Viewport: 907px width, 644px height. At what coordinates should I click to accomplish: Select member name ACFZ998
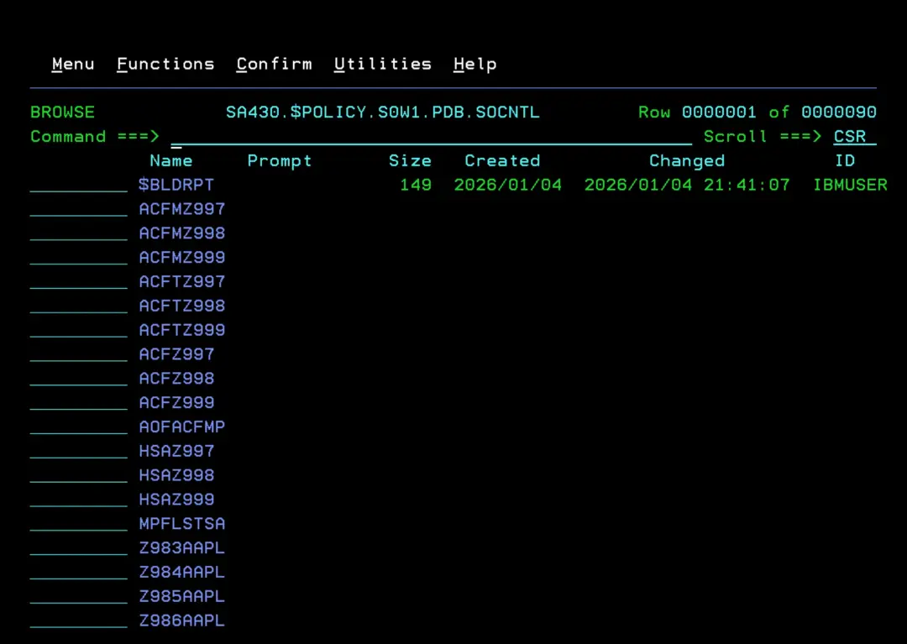[176, 379]
